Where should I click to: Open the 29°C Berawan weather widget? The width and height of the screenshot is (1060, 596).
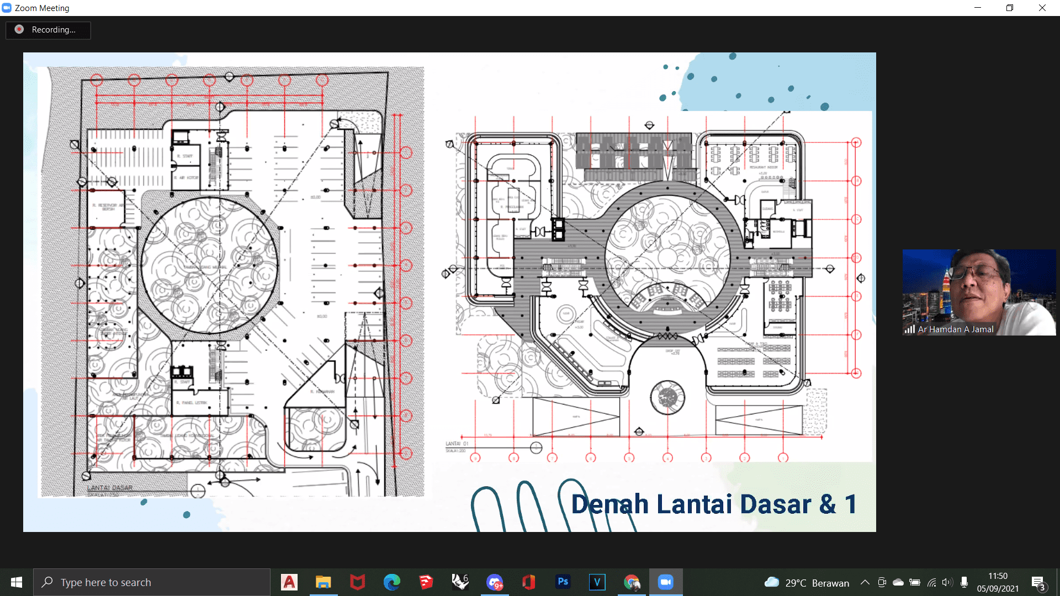(x=807, y=583)
